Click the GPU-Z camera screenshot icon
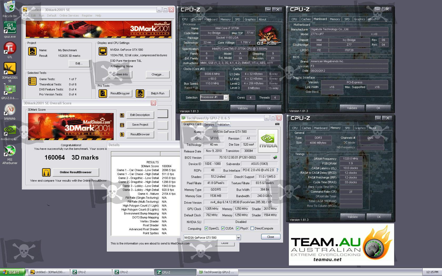The image size is (442, 276). (277, 124)
